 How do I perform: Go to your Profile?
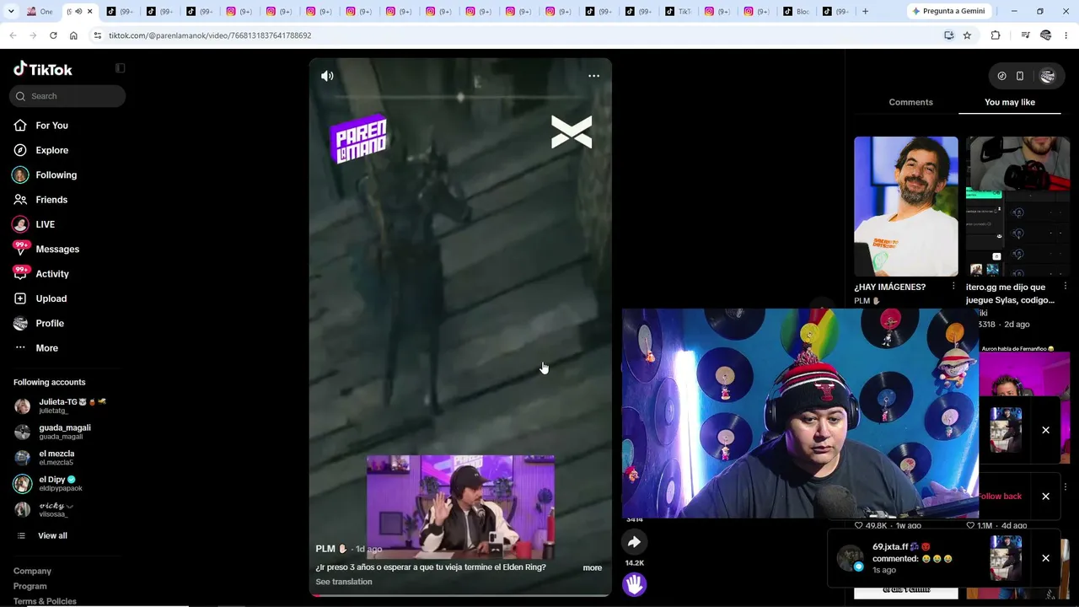pyautogui.click(x=50, y=323)
